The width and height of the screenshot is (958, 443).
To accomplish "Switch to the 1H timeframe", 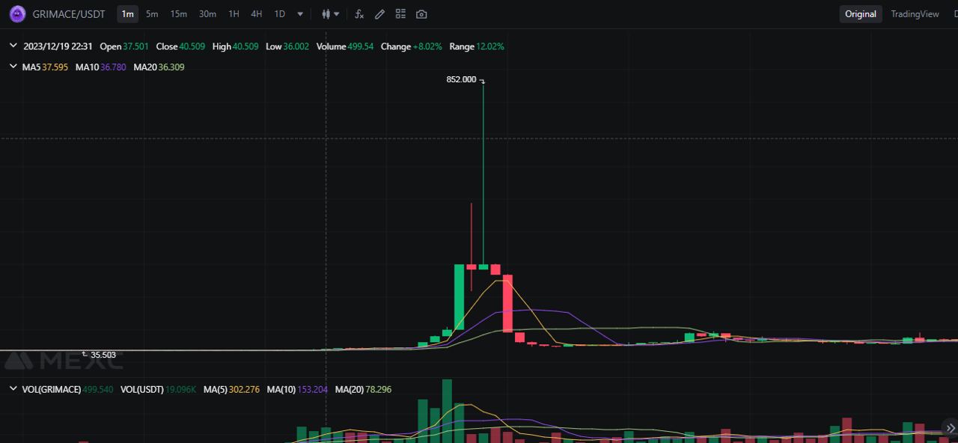I will (234, 14).
